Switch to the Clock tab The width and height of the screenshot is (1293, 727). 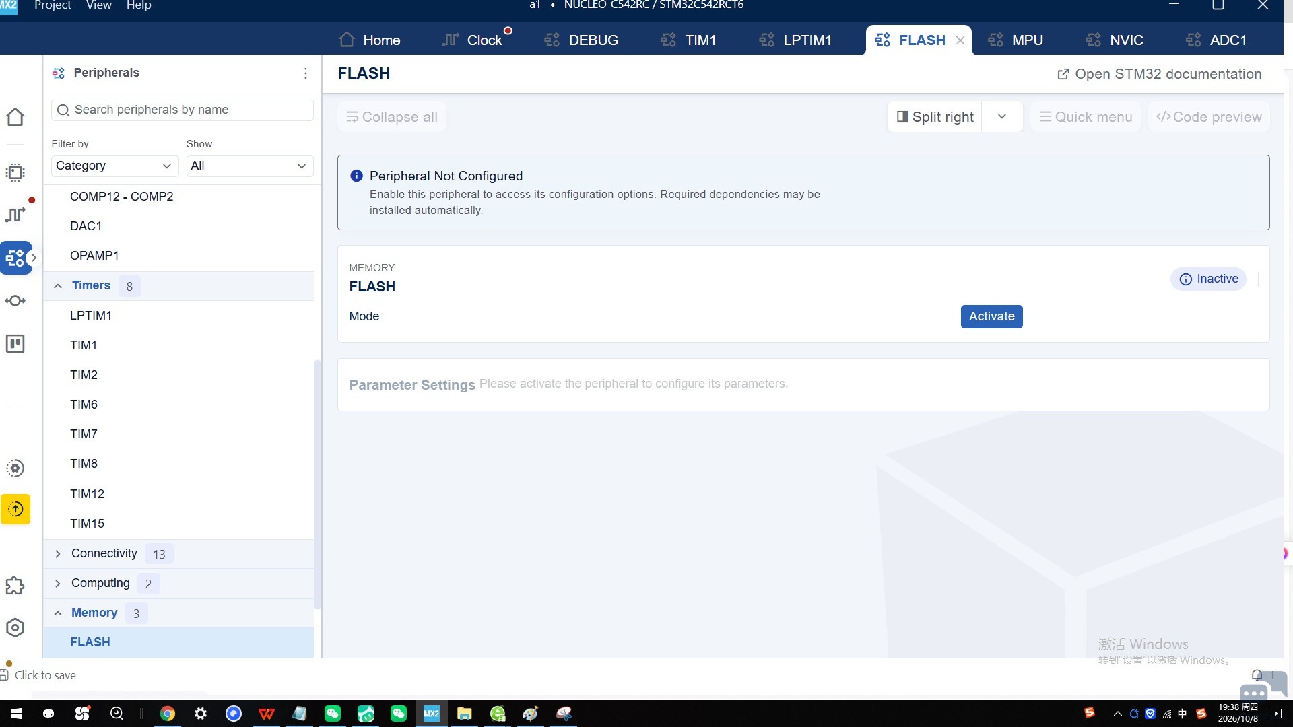point(474,40)
